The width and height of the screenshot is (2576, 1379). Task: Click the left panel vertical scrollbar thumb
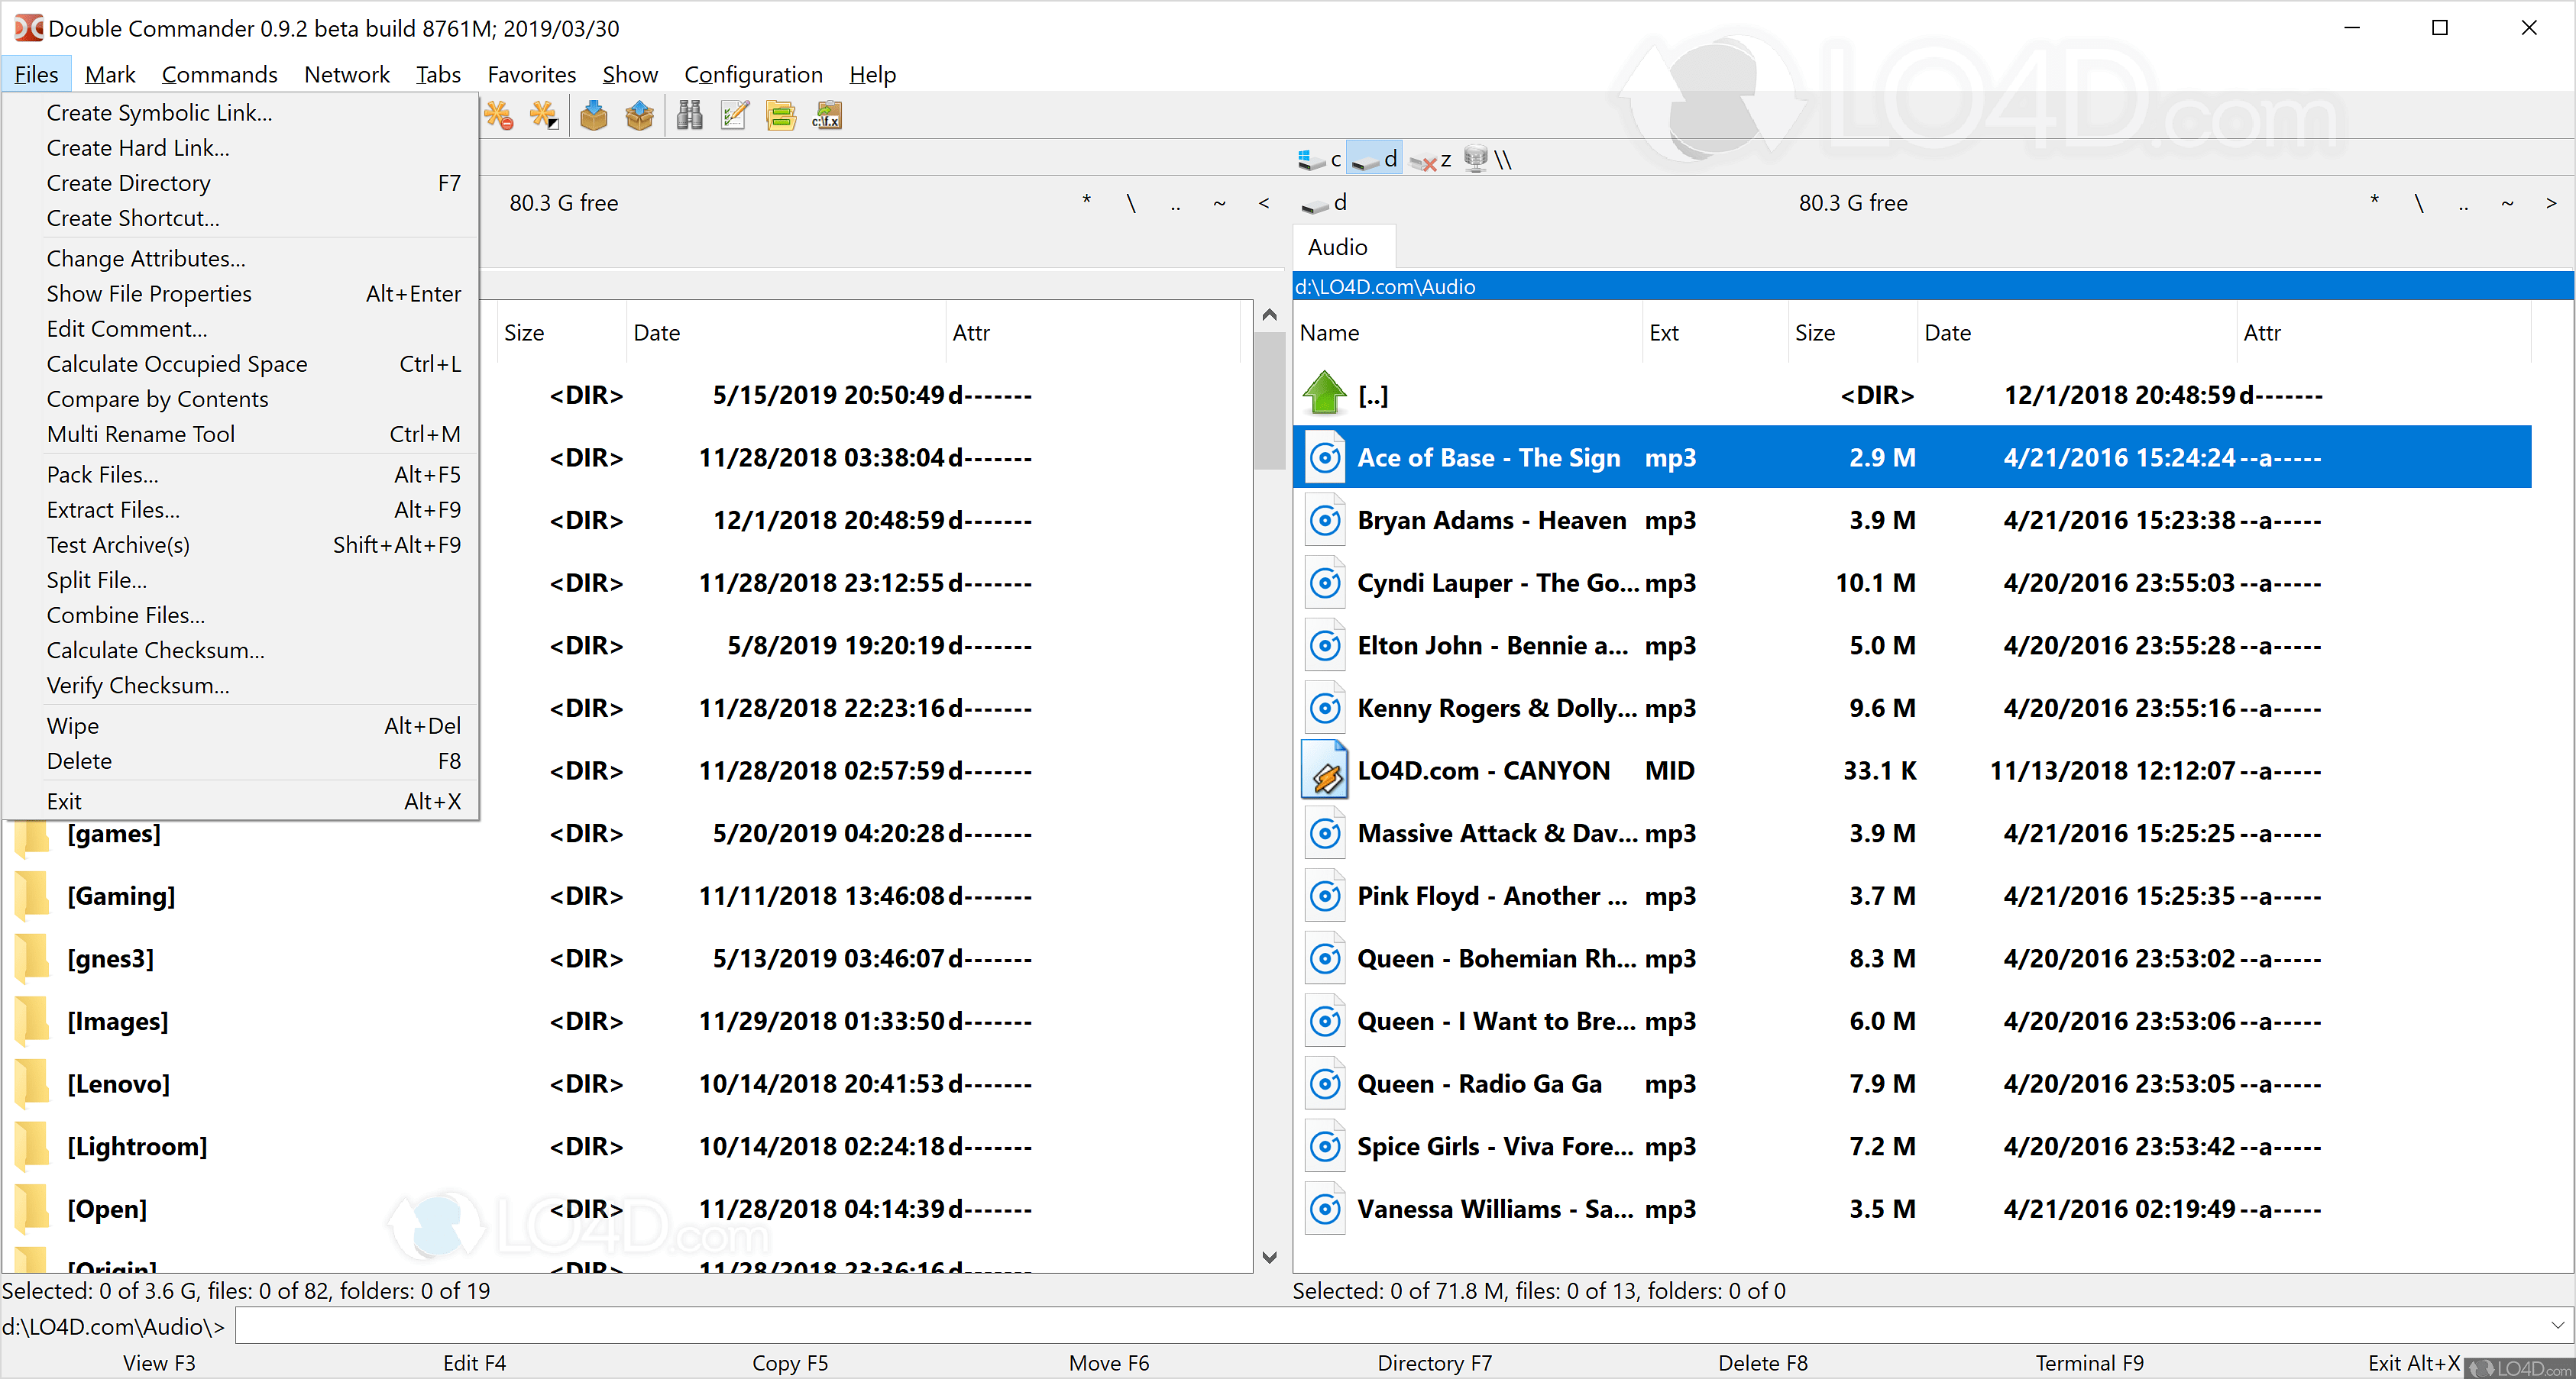1269,399
